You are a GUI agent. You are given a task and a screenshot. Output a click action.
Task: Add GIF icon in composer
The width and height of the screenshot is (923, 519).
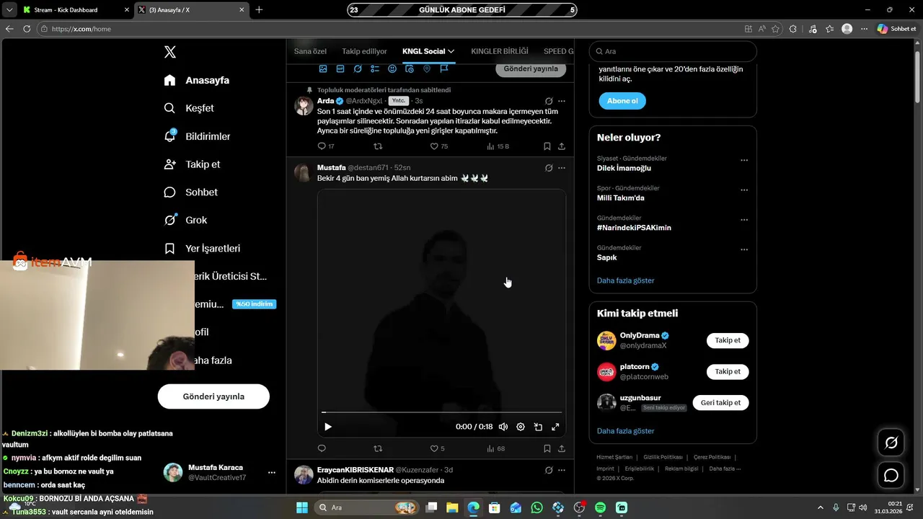[x=340, y=68]
